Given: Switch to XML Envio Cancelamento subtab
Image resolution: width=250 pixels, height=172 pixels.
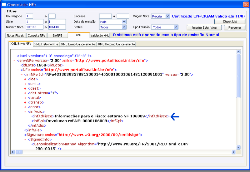Looking at the screenshot, I should click(x=78, y=44).
